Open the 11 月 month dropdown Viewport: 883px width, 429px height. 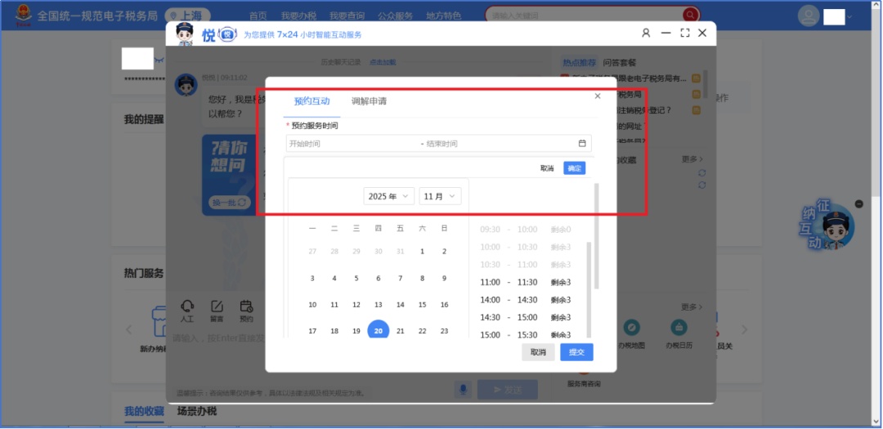(x=440, y=196)
